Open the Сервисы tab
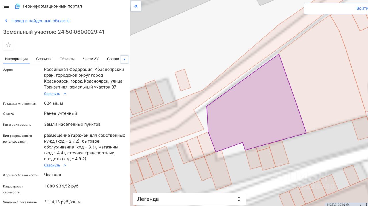The height and width of the screenshot is (206, 368). (x=43, y=59)
